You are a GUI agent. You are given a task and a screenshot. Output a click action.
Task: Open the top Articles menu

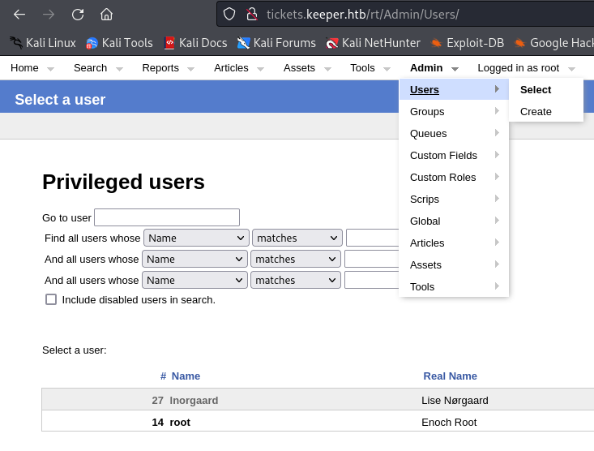[231, 68]
